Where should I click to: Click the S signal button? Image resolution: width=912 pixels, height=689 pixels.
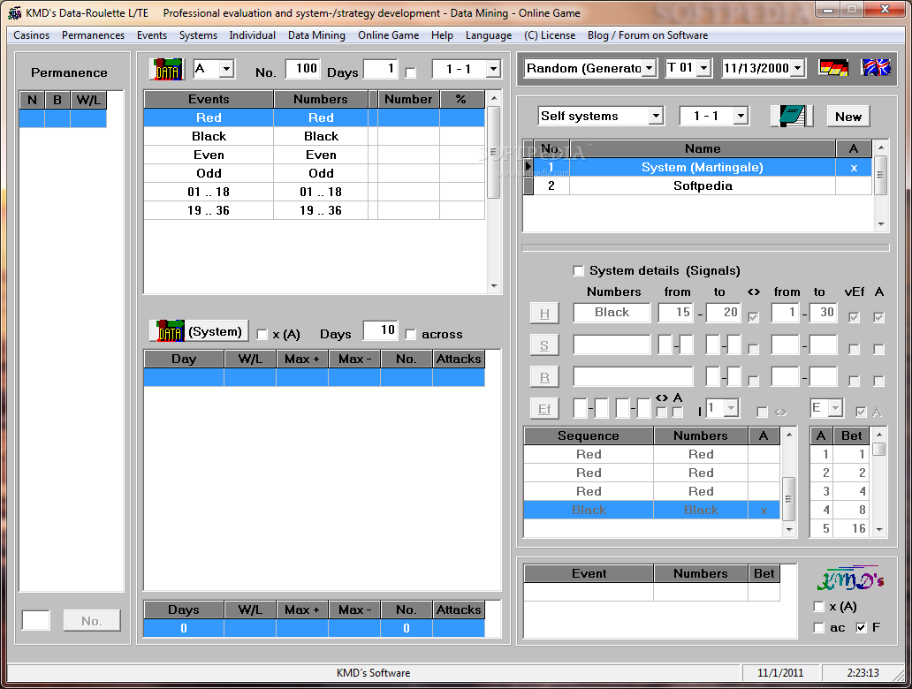[x=544, y=345]
